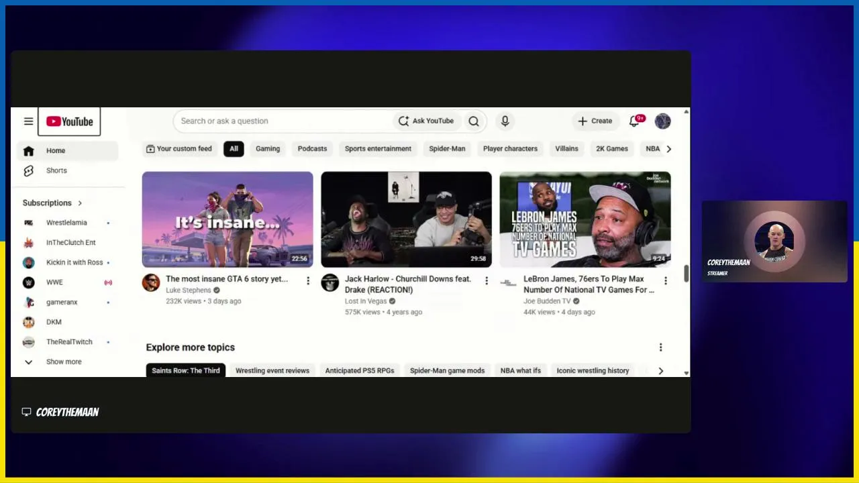859x483 pixels.
Task: Open Explore more topics options menu
Action: 660,347
